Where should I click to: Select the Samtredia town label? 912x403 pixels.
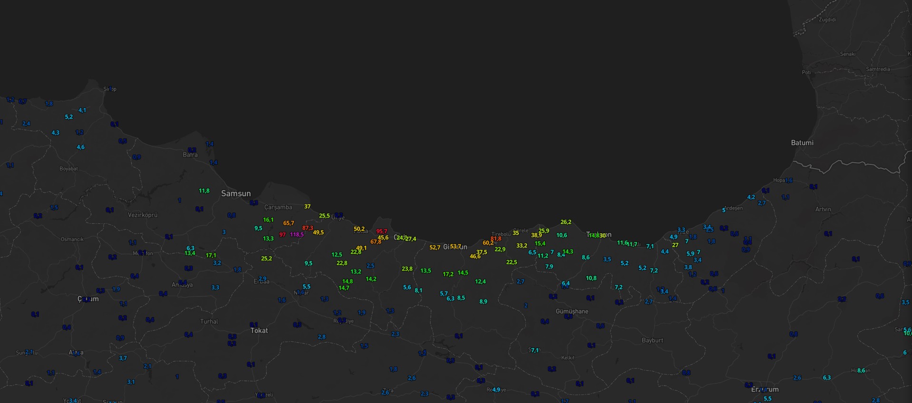[x=878, y=69]
